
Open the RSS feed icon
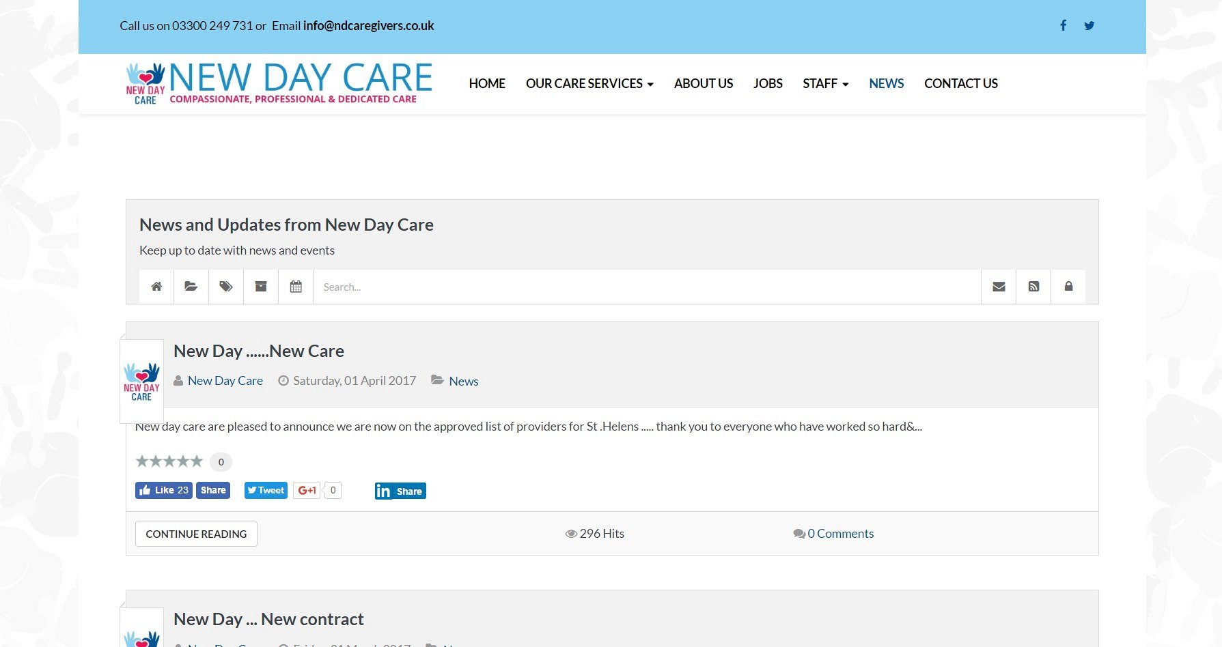click(1033, 287)
